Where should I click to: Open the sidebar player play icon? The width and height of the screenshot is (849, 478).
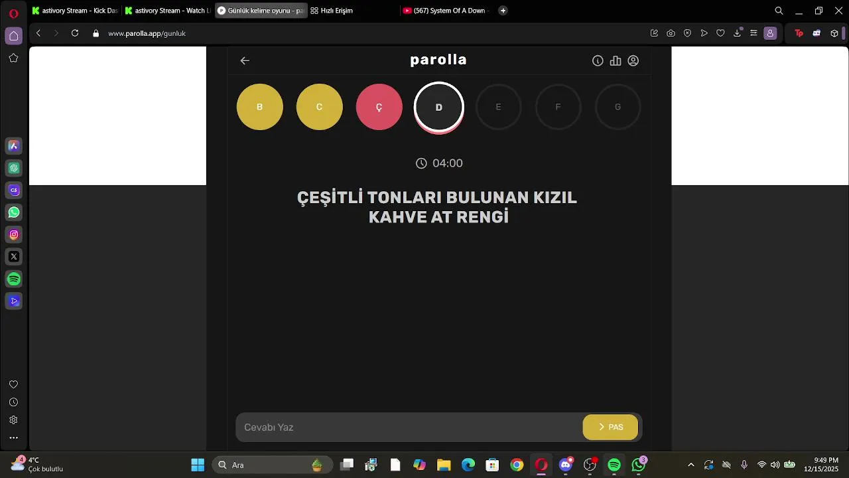(14, 301)
